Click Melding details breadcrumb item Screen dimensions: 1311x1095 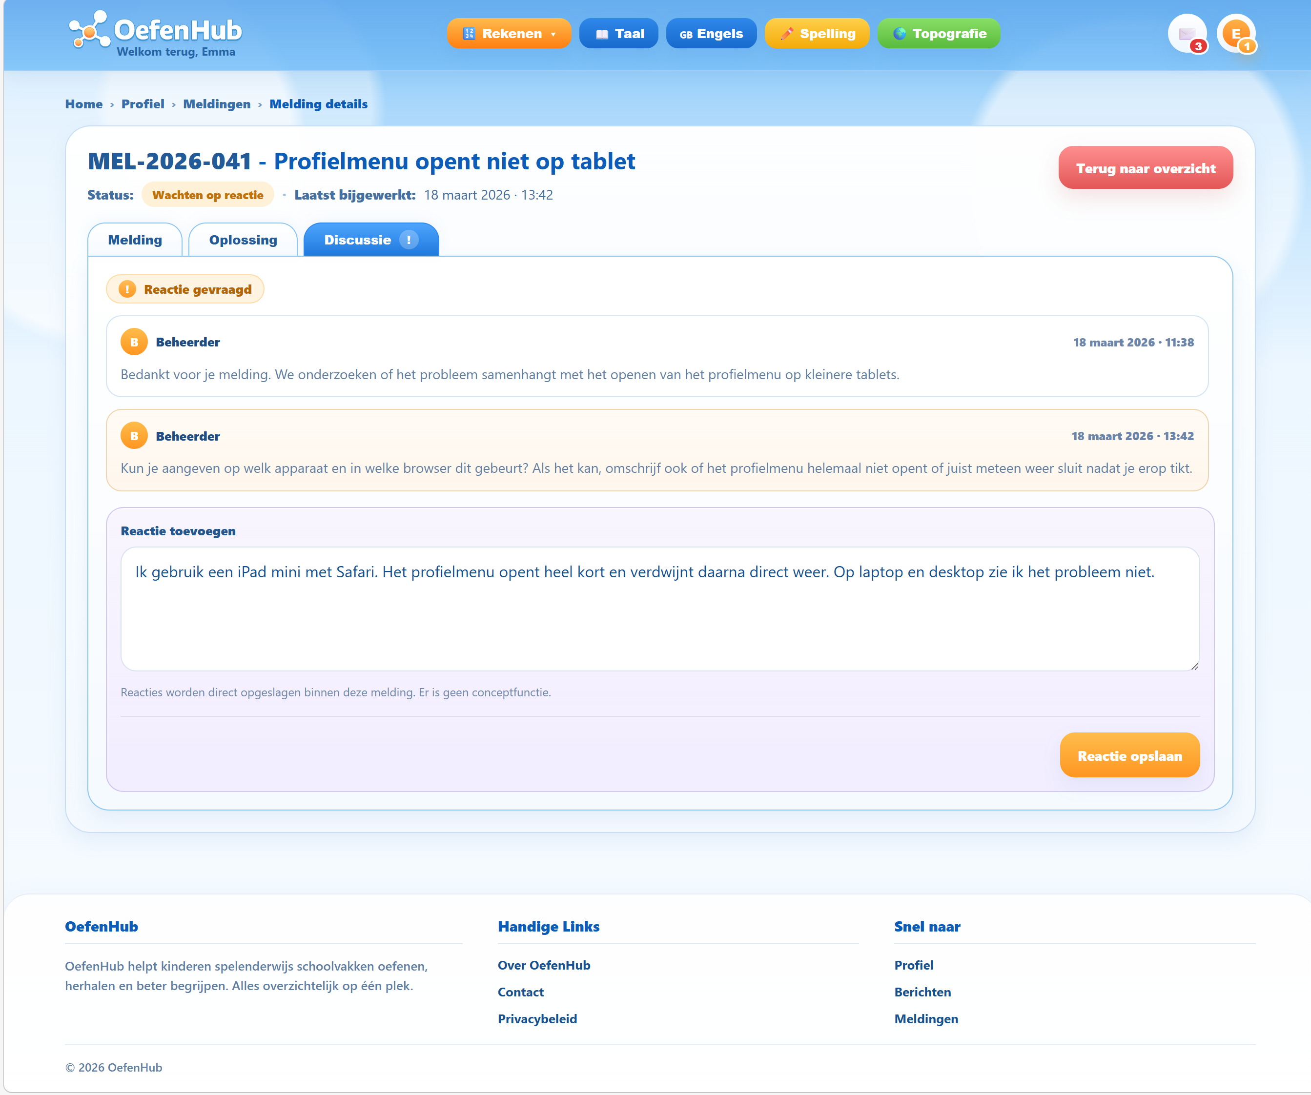[x=318, y=104]
